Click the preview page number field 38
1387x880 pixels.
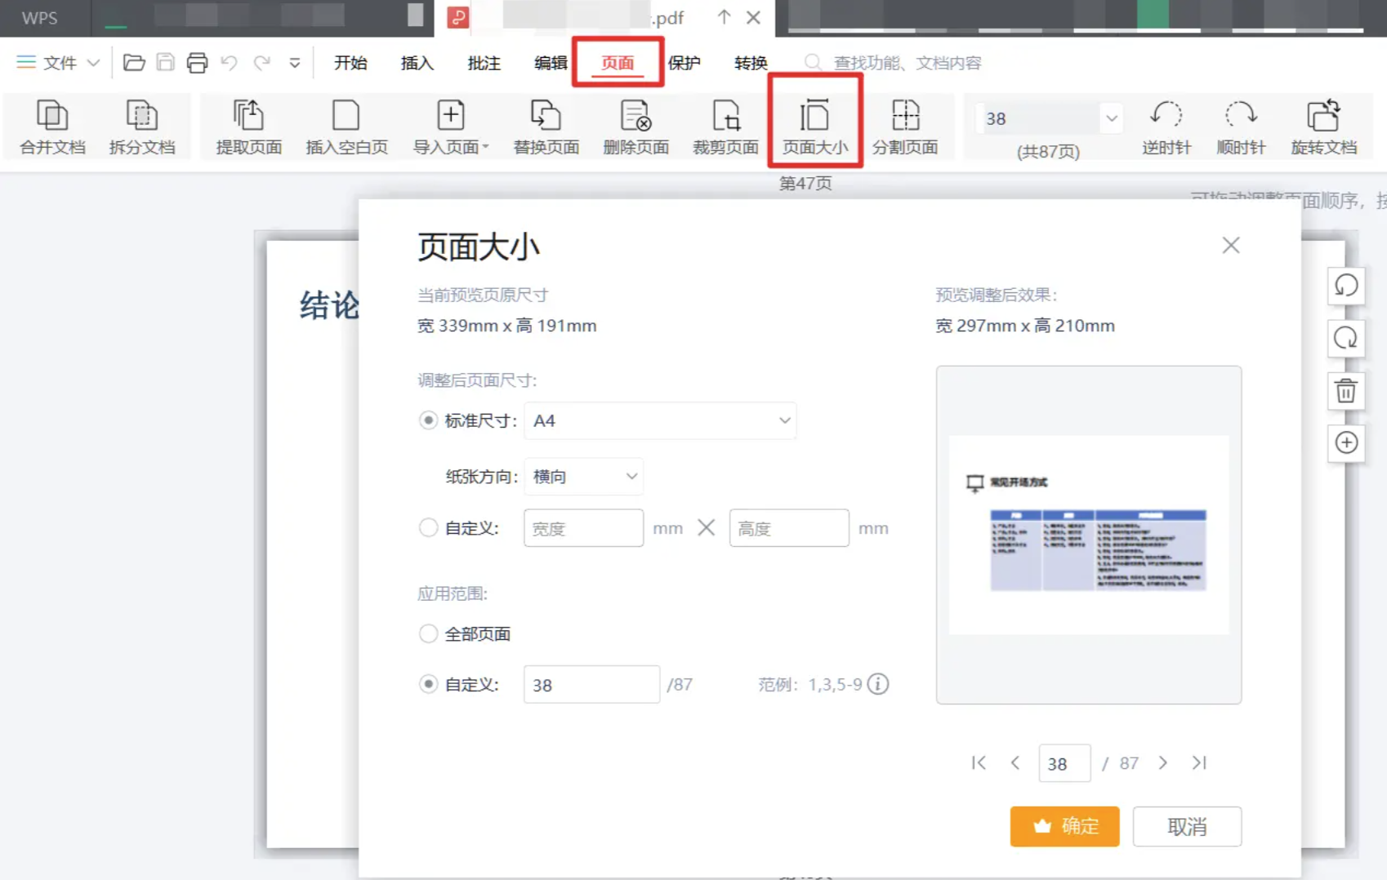pos(1064,763)
